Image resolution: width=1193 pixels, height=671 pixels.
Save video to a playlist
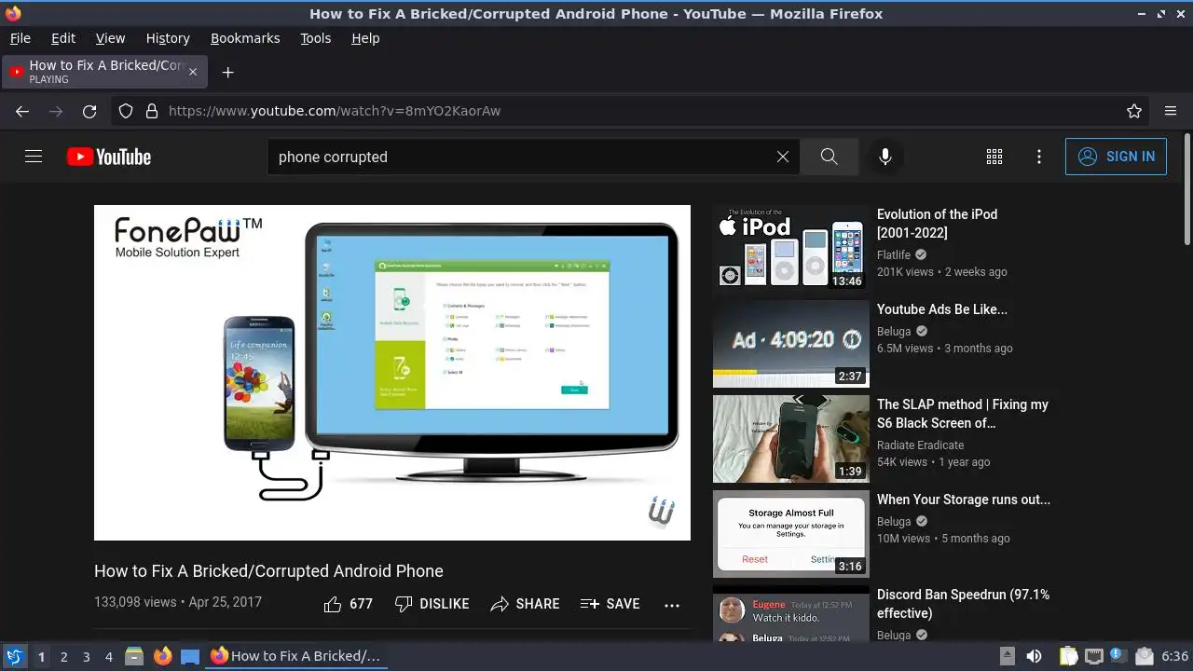610,604
